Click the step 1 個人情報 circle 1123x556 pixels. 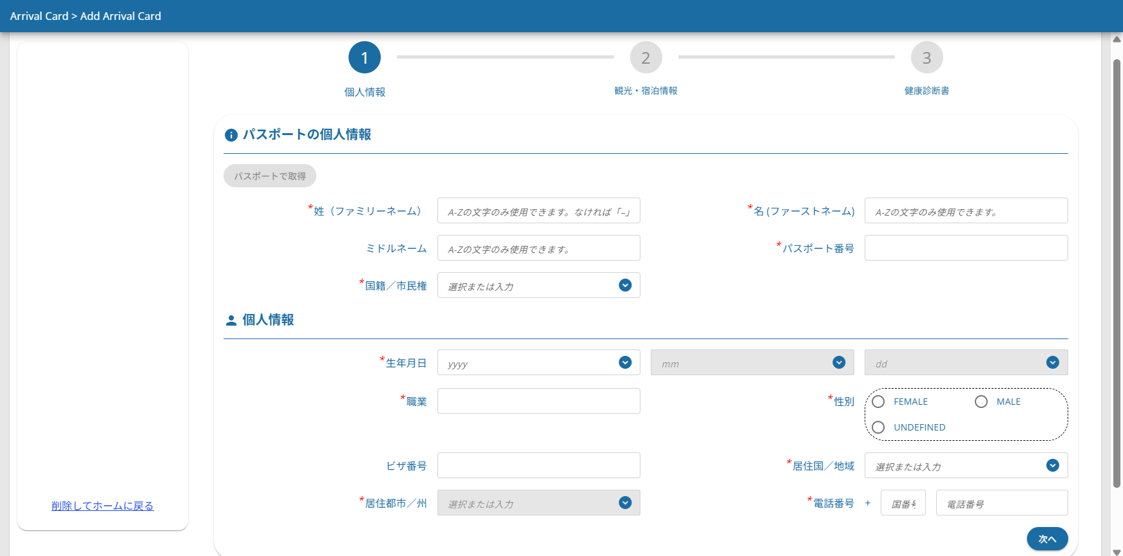coord(365,58)
